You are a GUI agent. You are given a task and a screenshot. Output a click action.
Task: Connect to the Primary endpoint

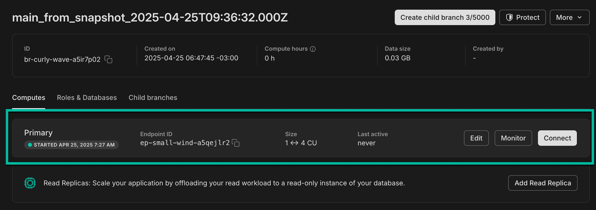coord(557,138)
